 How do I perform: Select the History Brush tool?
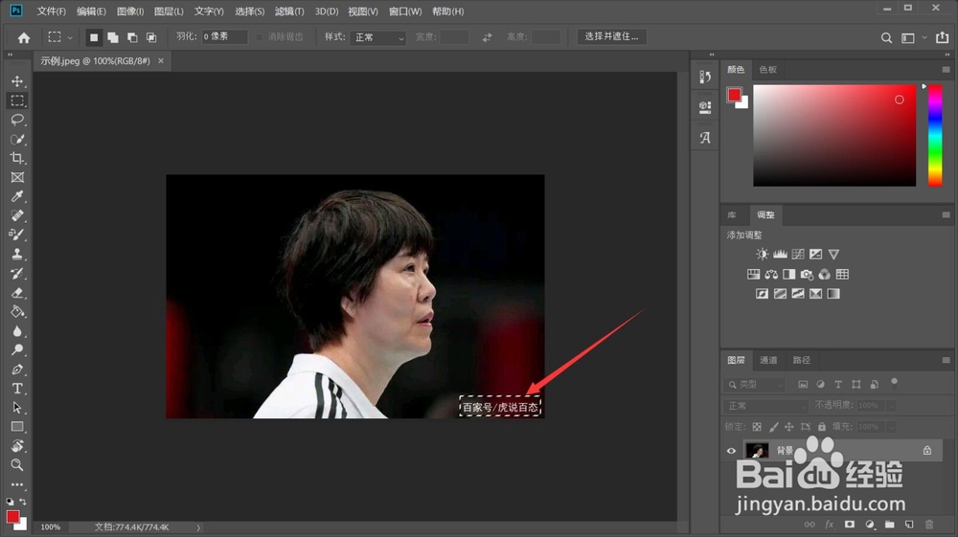click(17, 274)
